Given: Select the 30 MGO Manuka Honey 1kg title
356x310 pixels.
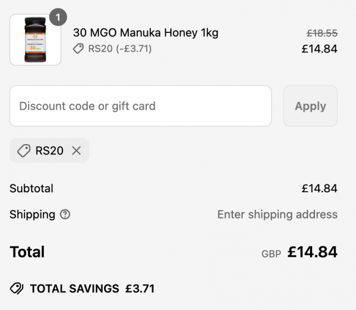Looking at the screenshot, I should pos(146,33).
